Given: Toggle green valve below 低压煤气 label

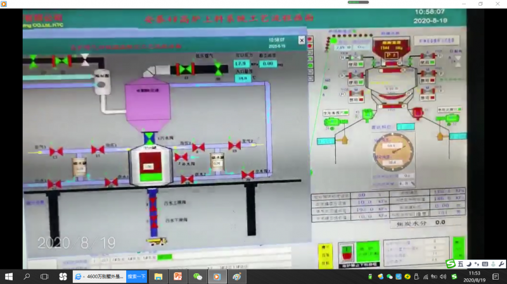Looking at the screenshot, I should click(x=218, y=68).
